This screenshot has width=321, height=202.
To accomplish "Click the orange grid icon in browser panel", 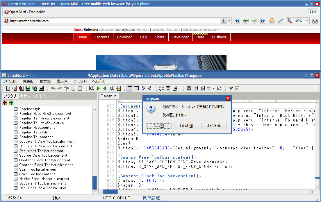I will pyautogui.click(x=5, y=103).
